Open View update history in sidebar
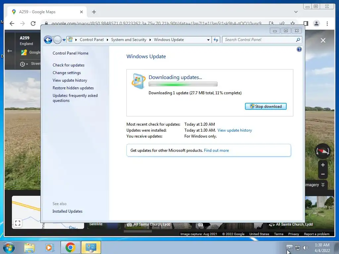Viewport: 339px width, 254px height. pyautogui.click(x=70, y=80)
